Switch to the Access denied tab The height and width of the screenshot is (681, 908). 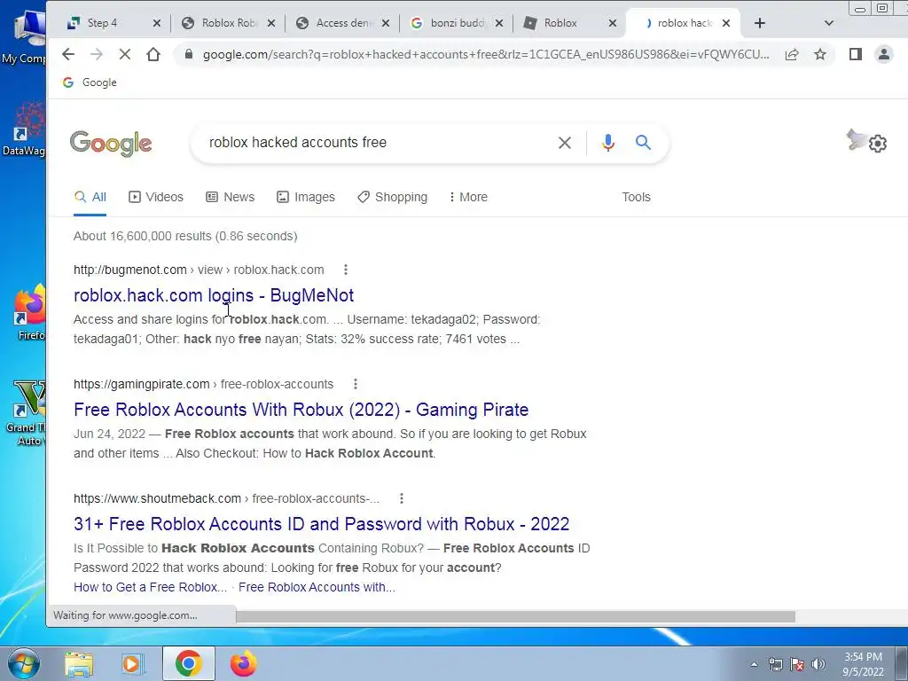coord(345,23)
